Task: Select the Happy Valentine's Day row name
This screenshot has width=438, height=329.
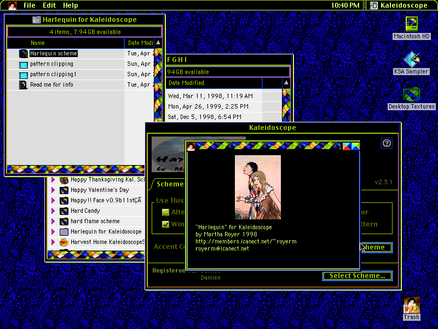Action: tap(100, 190)
